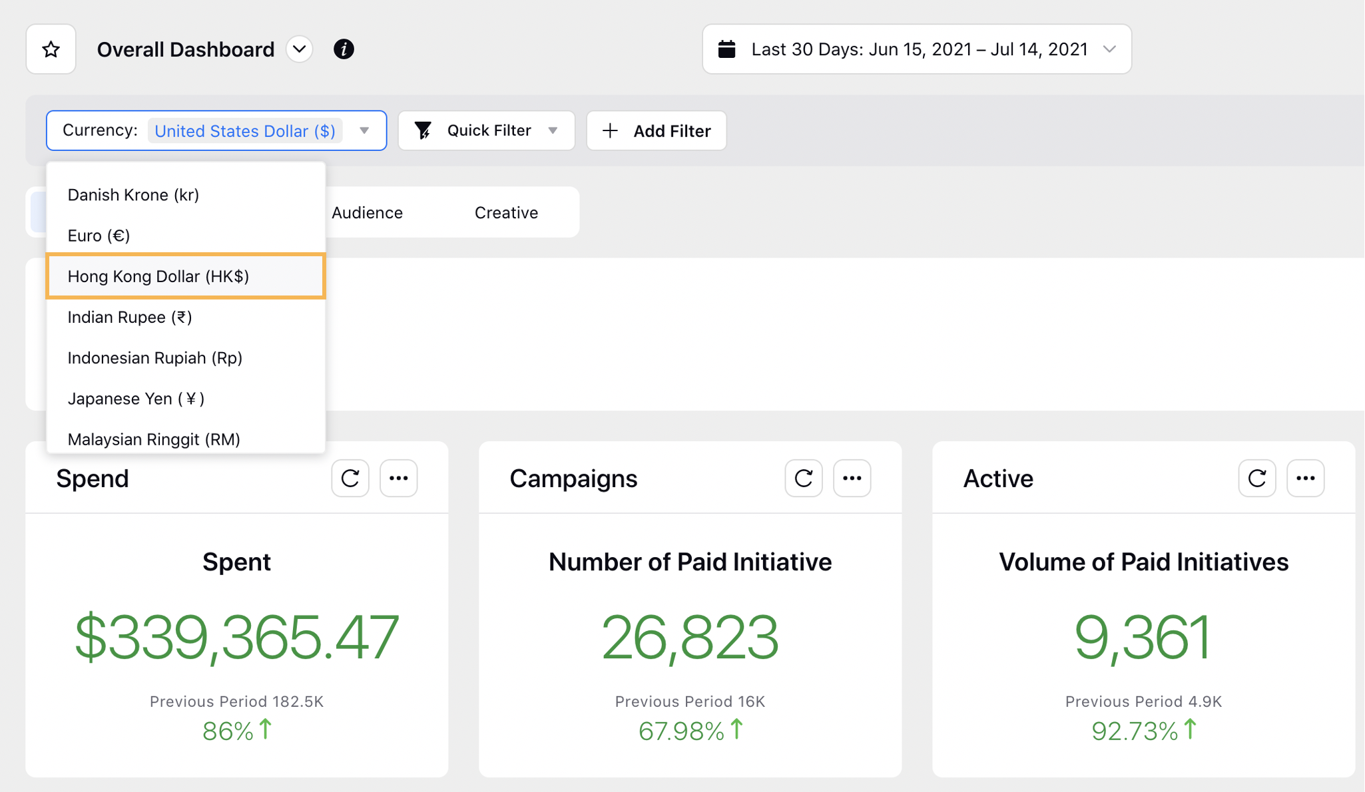Refresh the Active widget
The height and width of the screenshot is (792, 1365).
pyautogui.click(x=1257, y=478)
